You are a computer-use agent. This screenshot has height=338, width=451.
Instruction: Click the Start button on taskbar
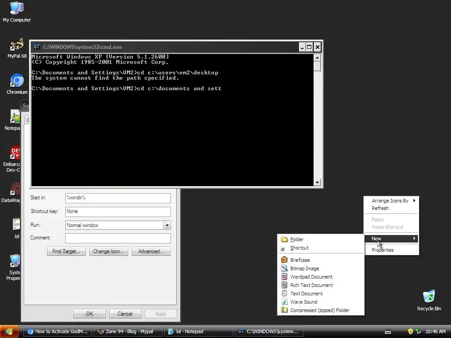coord(9,331)
